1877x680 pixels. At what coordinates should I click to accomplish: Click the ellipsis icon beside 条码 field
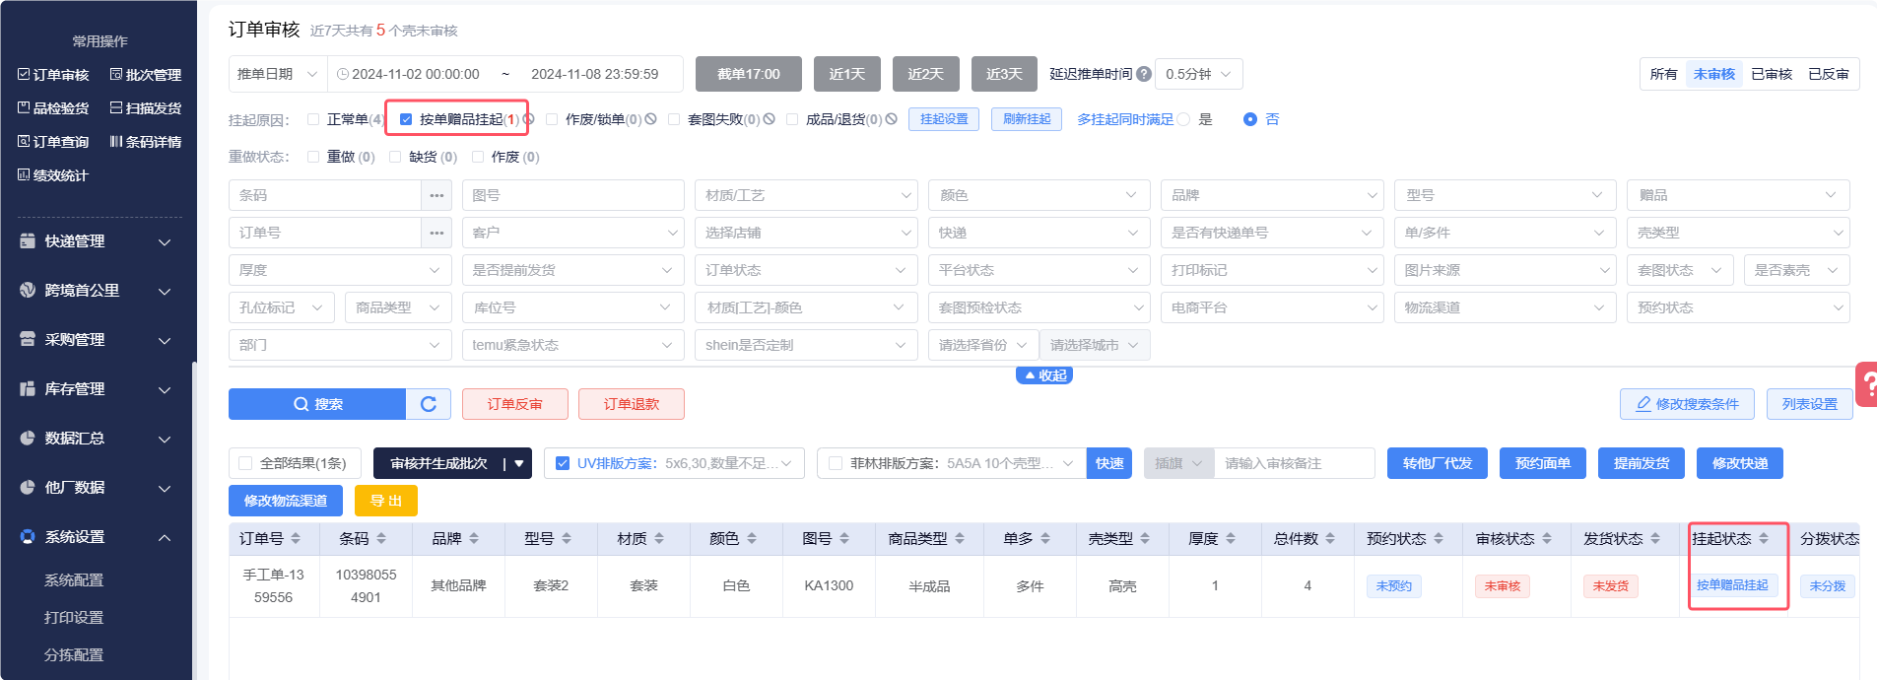tap(436, 195)
